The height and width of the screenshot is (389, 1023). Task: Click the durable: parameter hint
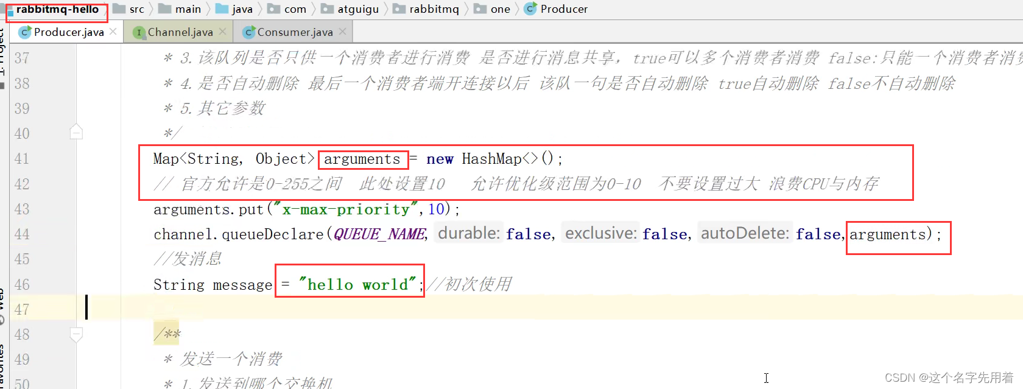pos(469,234)
